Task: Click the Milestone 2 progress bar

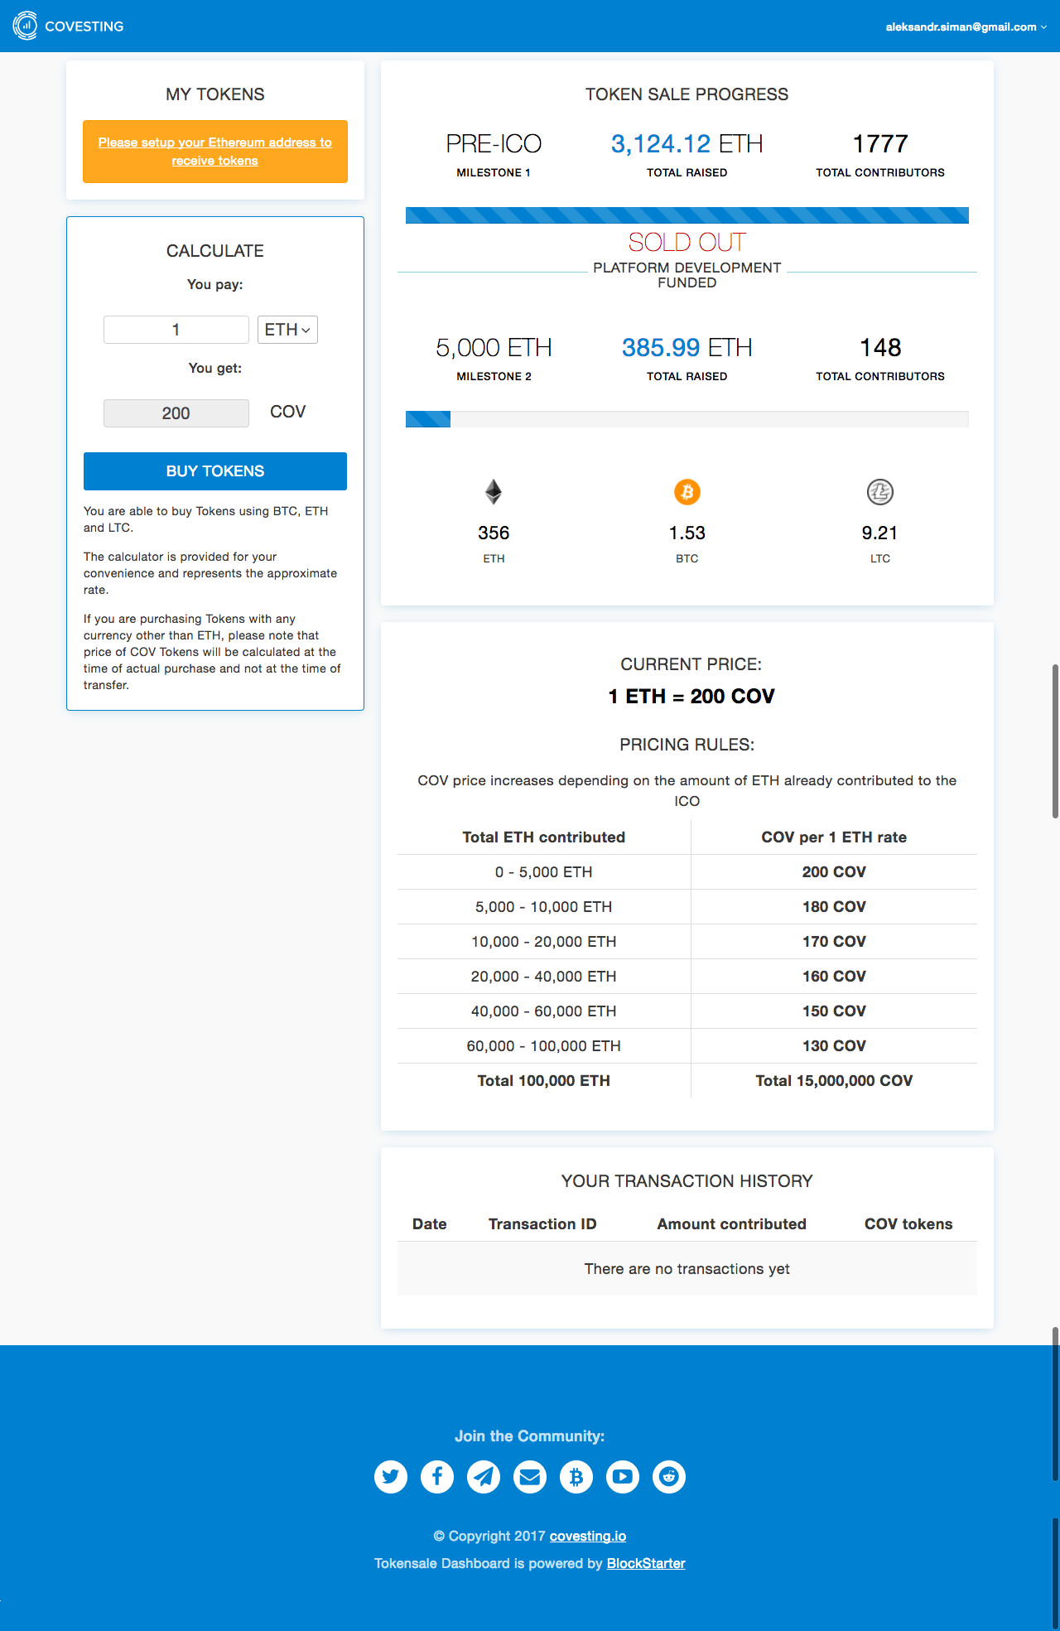Action: [687, 419]
